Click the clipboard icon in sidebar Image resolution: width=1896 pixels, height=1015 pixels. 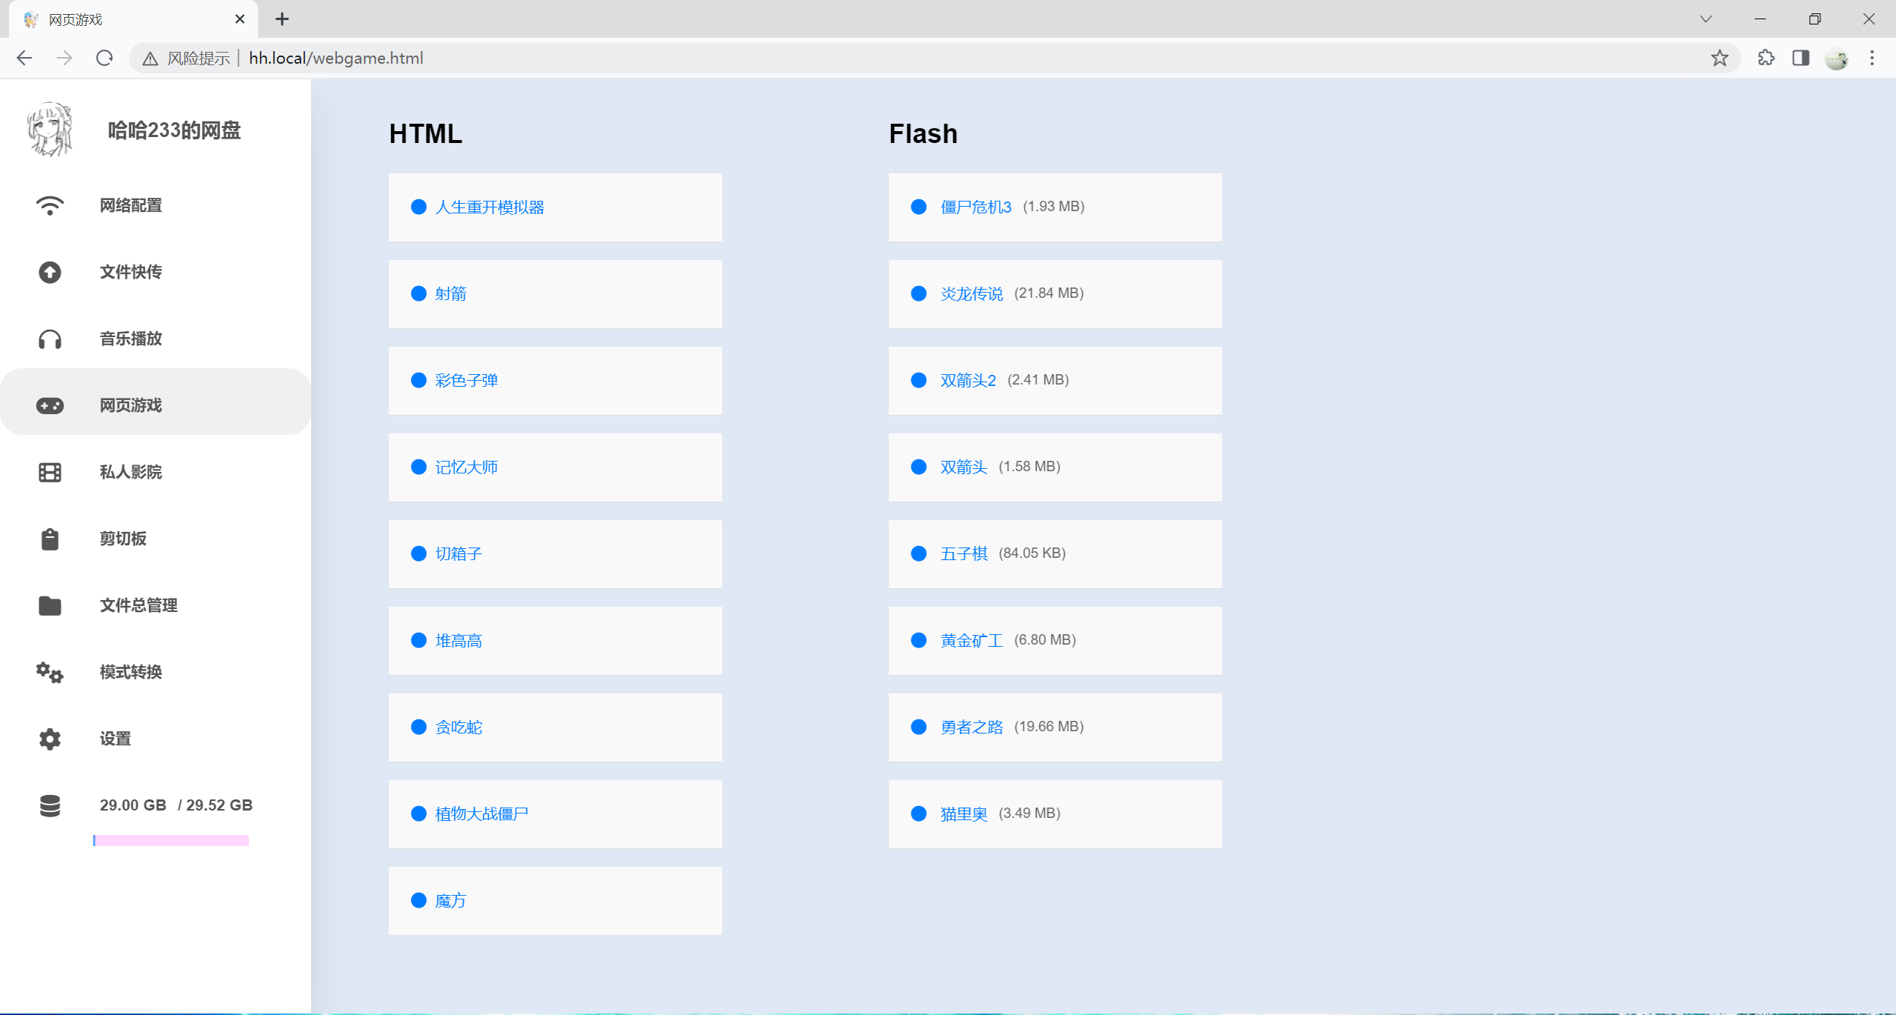click(x=50, y=539)
